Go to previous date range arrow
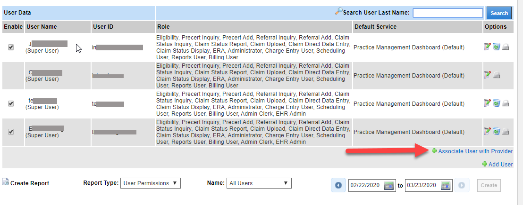This screenshot has width=523, height=205. coord(338,185)
